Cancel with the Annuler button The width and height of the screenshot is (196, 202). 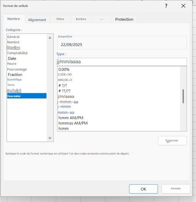176,189
